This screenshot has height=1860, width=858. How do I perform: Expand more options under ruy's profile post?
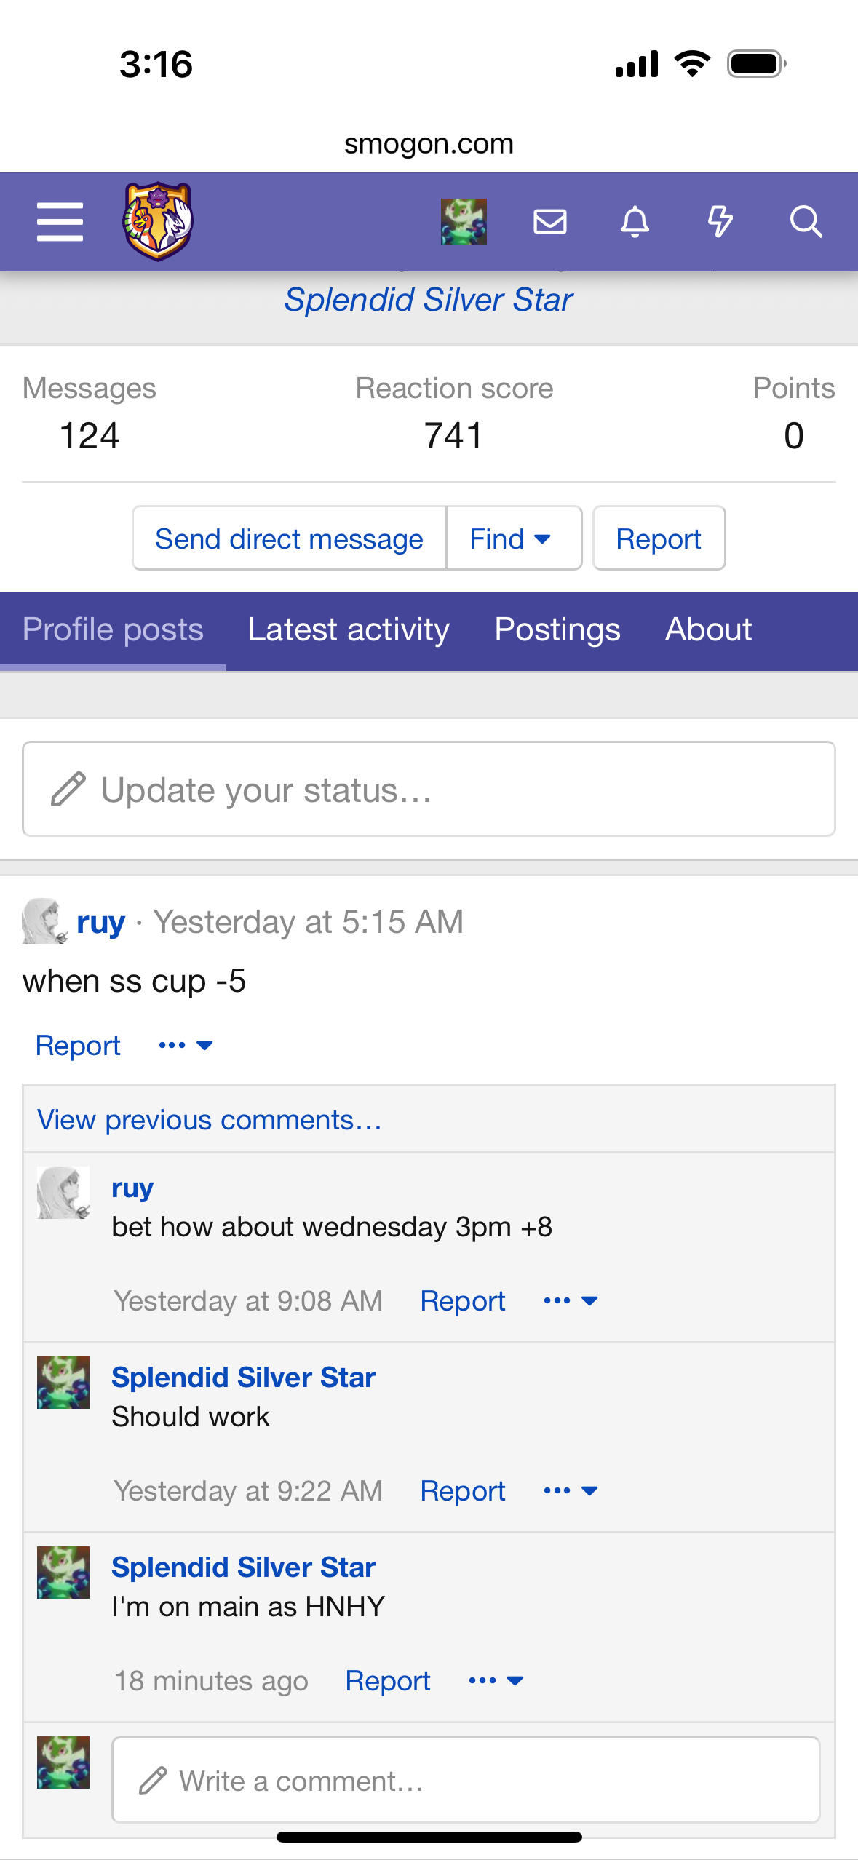pos(186,1046)
